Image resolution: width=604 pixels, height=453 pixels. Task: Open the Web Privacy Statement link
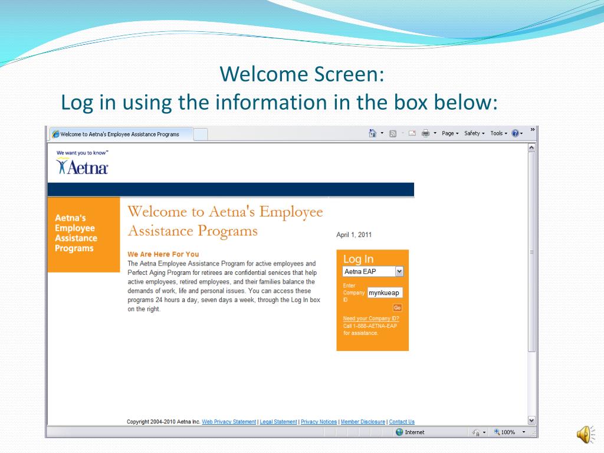coord(229,422)
